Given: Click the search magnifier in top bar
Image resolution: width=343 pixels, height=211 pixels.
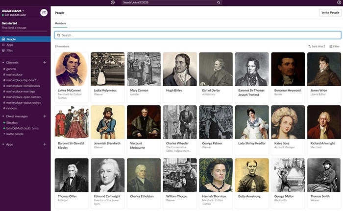Looking at the screenshot, I should [219, 2].
